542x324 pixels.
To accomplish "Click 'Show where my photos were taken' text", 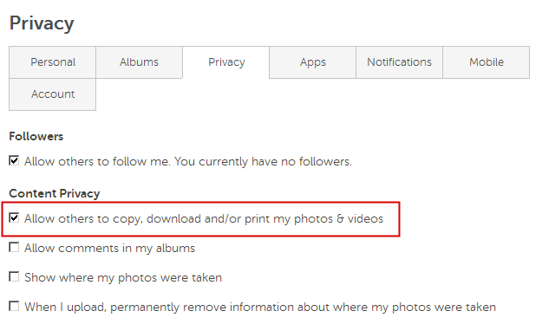I will [x=123, y=277].
